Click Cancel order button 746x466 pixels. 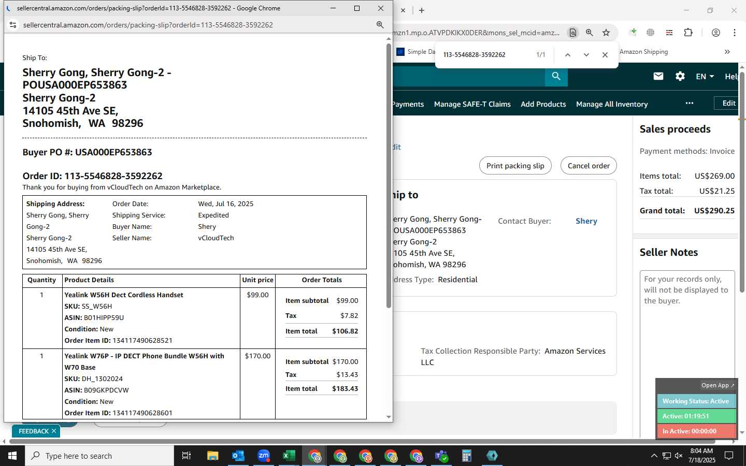[x=589, y=166]
